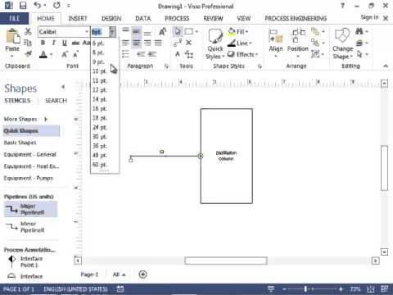Open the font color dropdown arrow

(51, 55)
